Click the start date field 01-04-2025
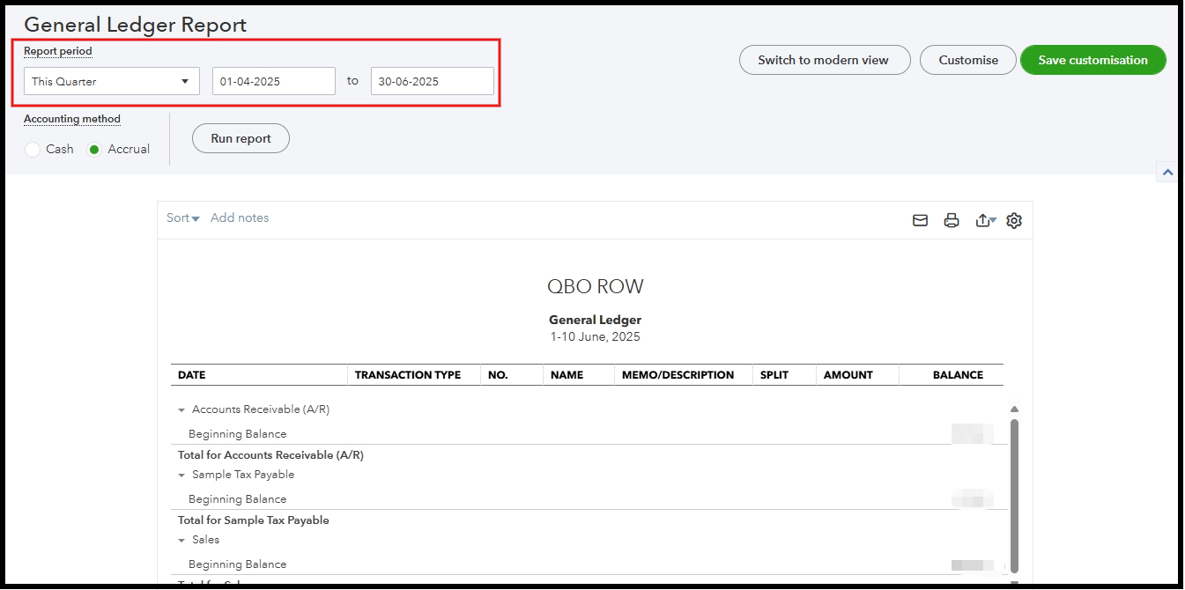 [273, 81]
